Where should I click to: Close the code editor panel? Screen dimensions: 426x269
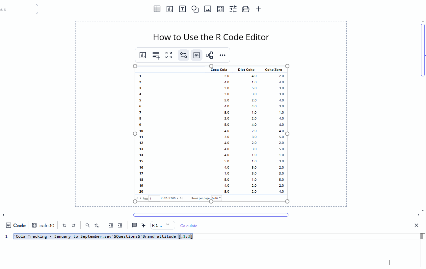tap(416, 225)
